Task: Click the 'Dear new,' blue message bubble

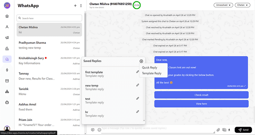Action: coord(201,73)
